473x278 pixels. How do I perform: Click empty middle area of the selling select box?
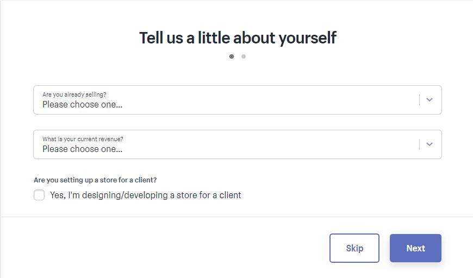[272, 100]
